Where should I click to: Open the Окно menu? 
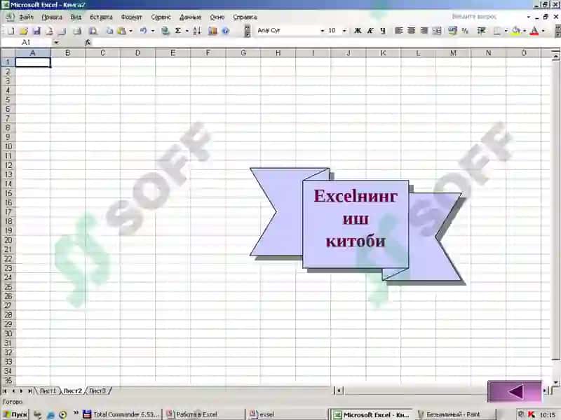coord(217,17)
